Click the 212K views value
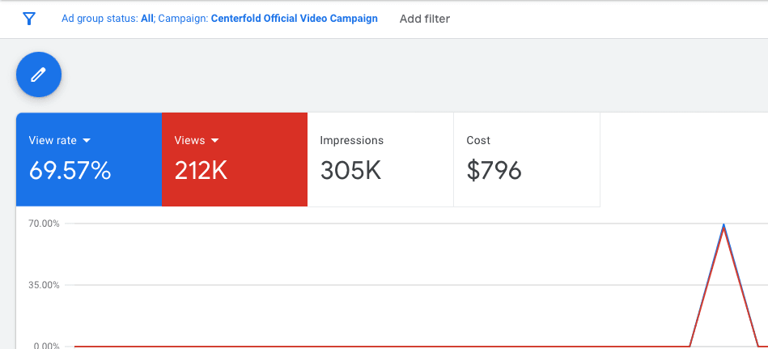Screen dimensions: 768x349 click(x=201, y=171)
